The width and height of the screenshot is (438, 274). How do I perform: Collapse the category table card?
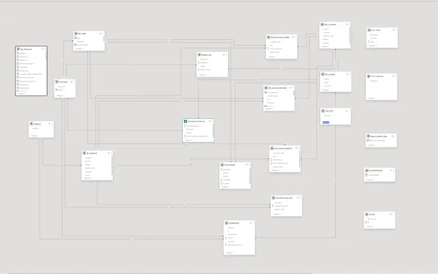point(34,135)
